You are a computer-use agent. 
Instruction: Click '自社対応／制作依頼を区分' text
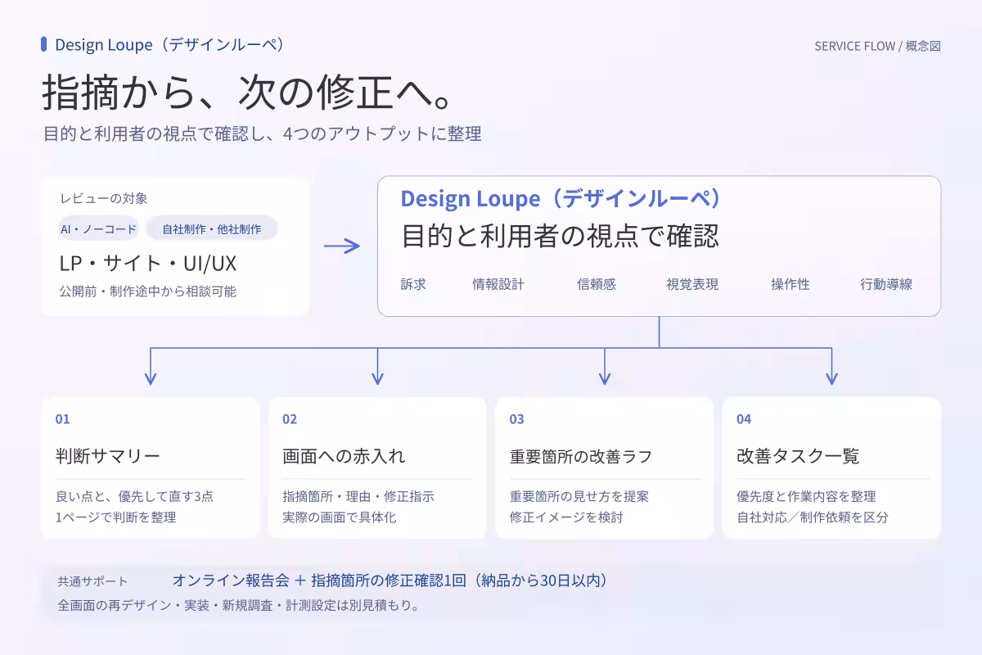(x=813, y=517)
